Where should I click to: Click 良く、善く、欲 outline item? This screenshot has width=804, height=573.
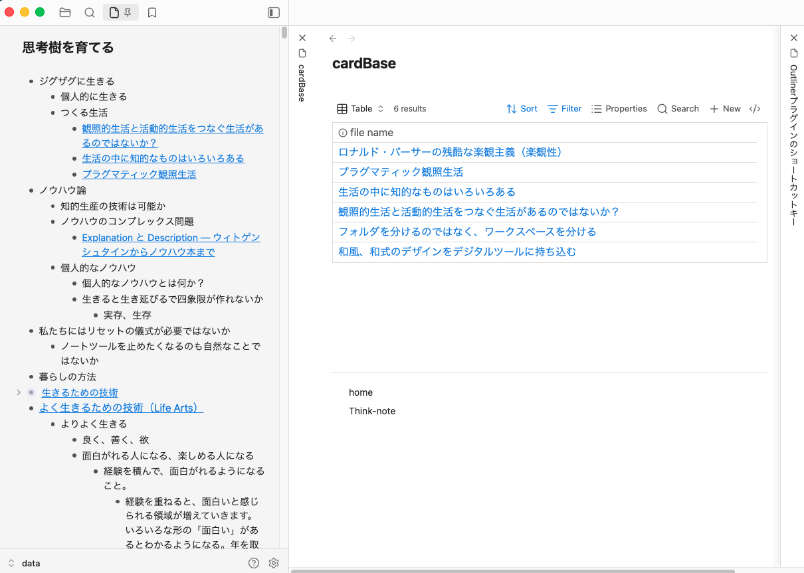pyautogui.click(x=116, y=440)
